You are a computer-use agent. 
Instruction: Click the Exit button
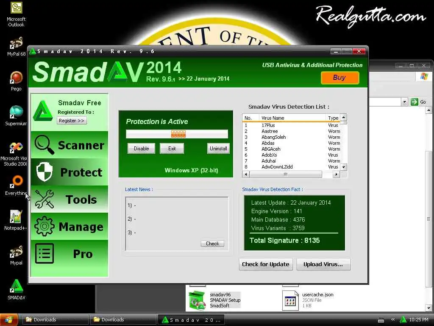[172, 149]
